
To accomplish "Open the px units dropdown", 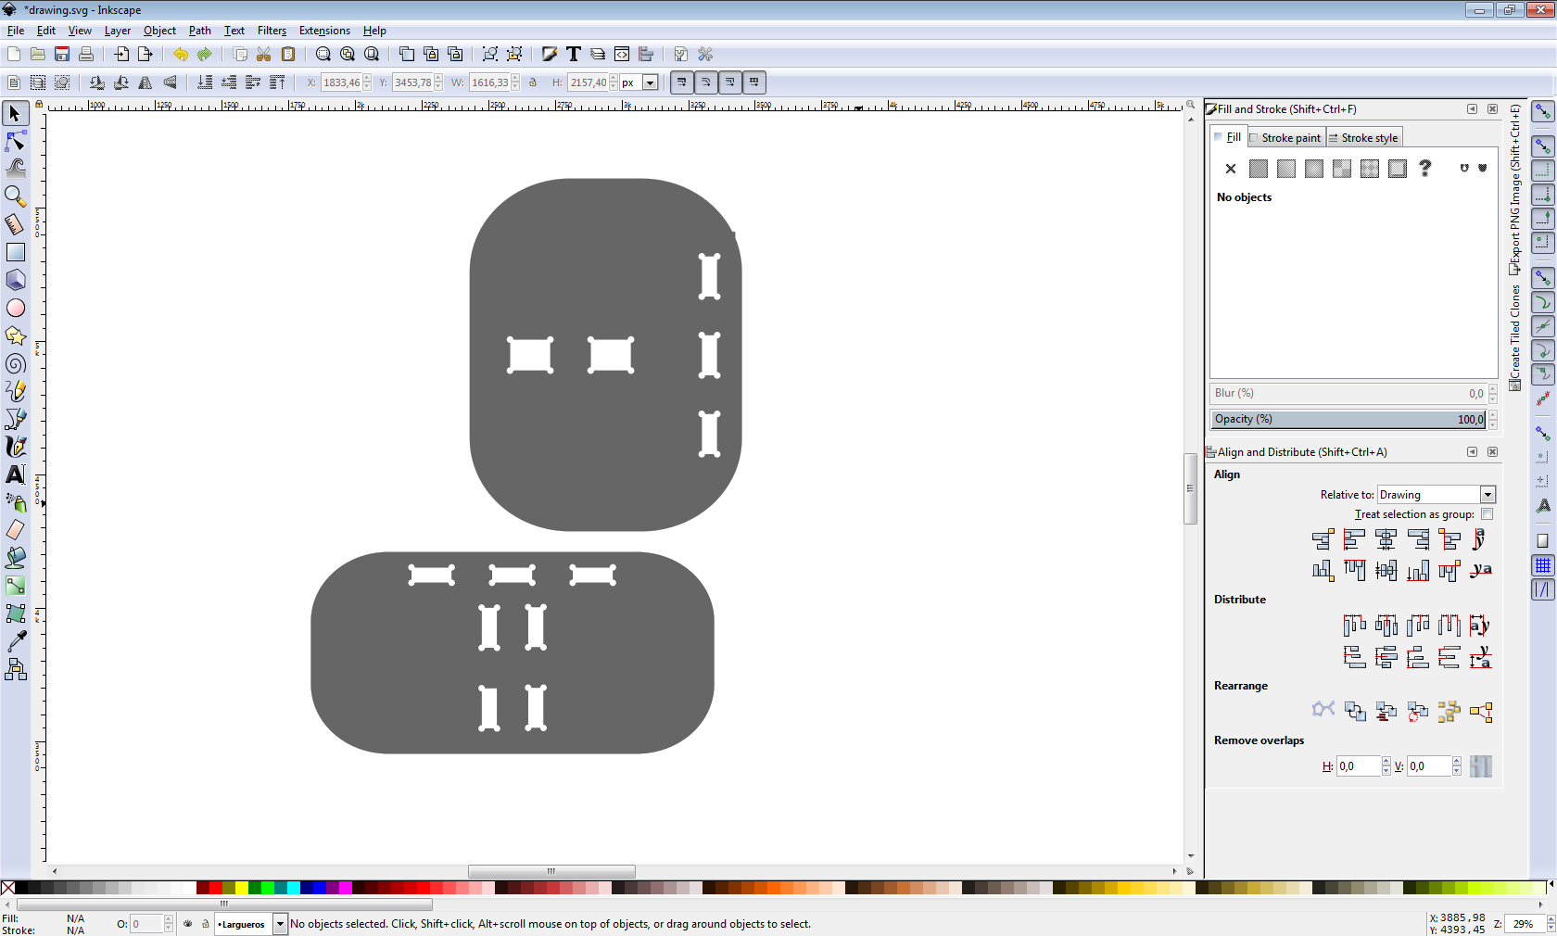I will (x=650, y=82).
